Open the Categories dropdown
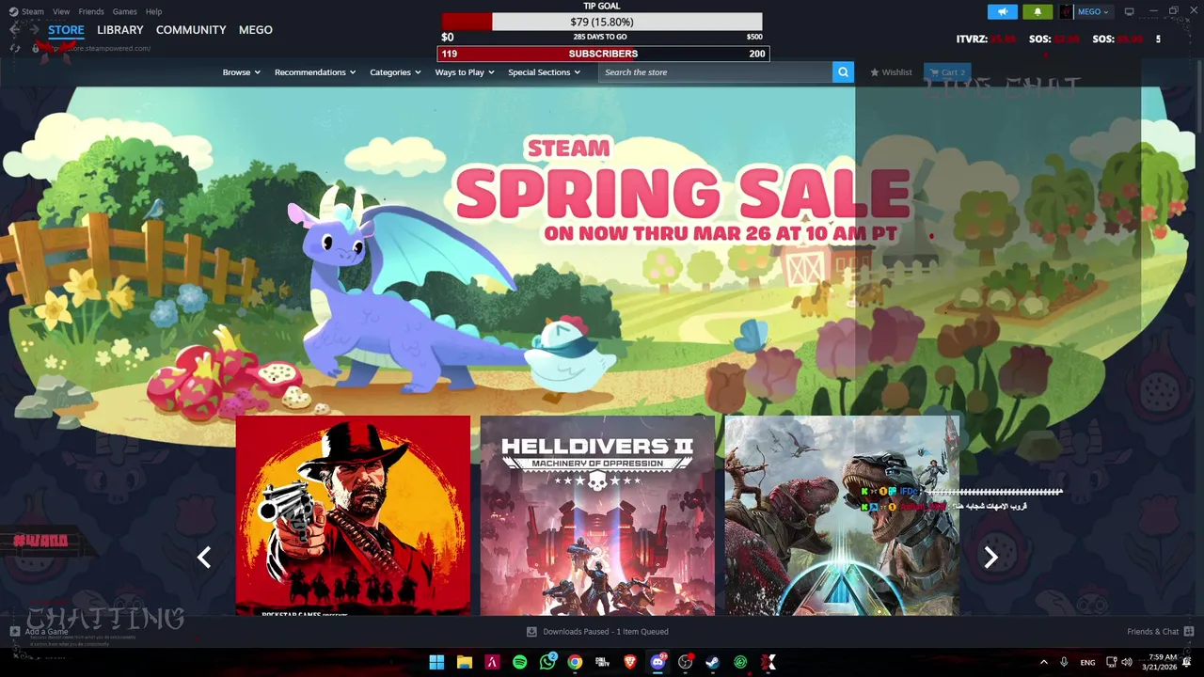Viewport: 1204px width, 677px height. [395, 72]
